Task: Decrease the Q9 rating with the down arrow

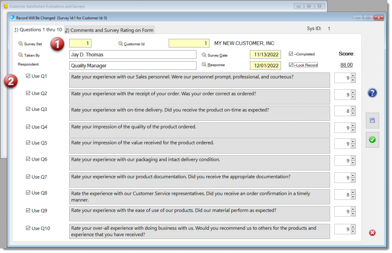Action: click(x=353, y=214)
